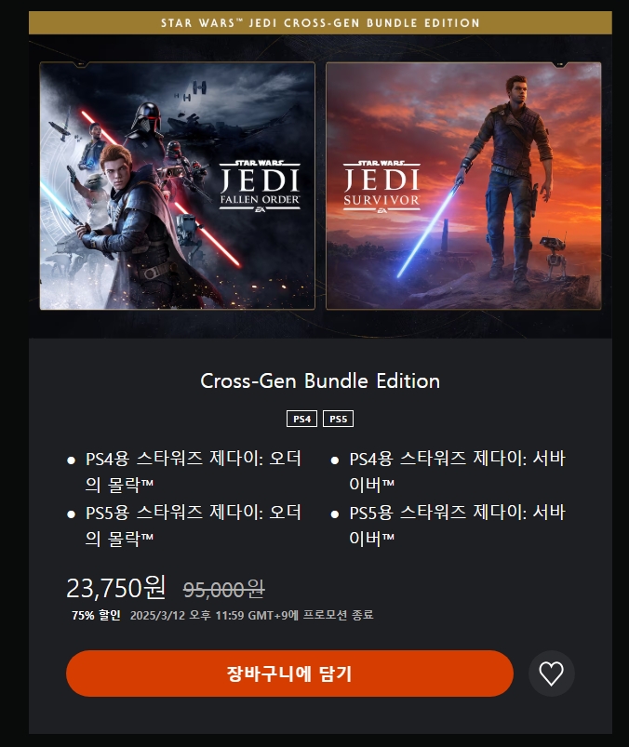Click the Jedi Survivor logo on cover
This screenshot has height=747, width=629.
pos(381,186)
